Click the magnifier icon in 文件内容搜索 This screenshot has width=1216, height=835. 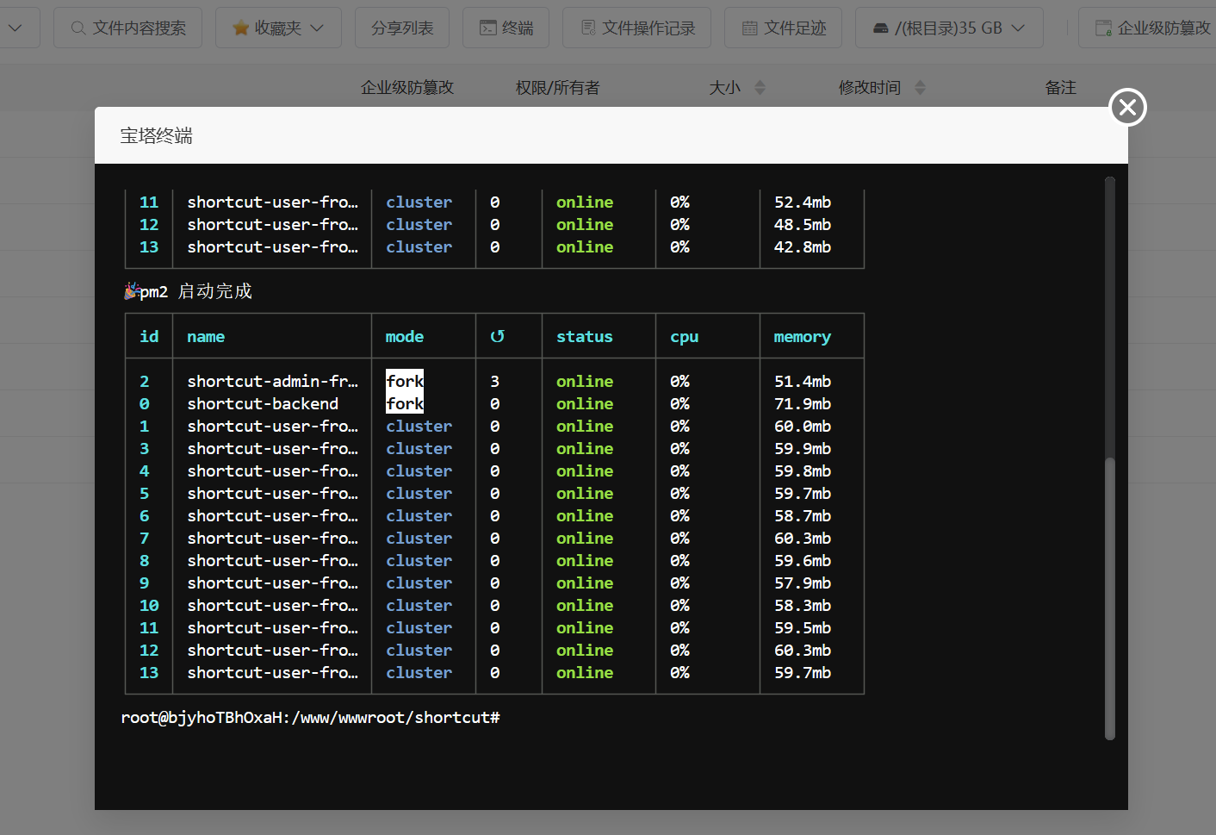coord(78,28)
